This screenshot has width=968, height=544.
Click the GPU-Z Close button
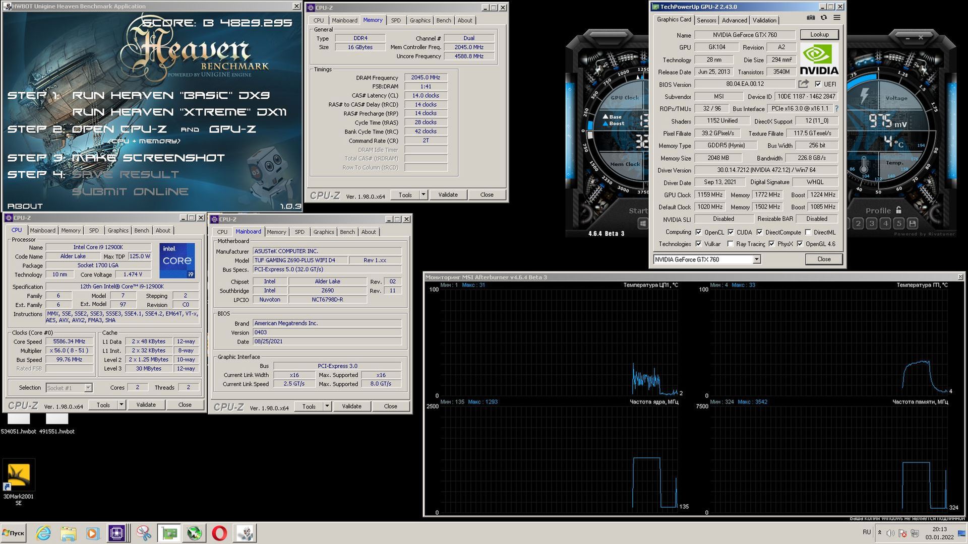824,259
